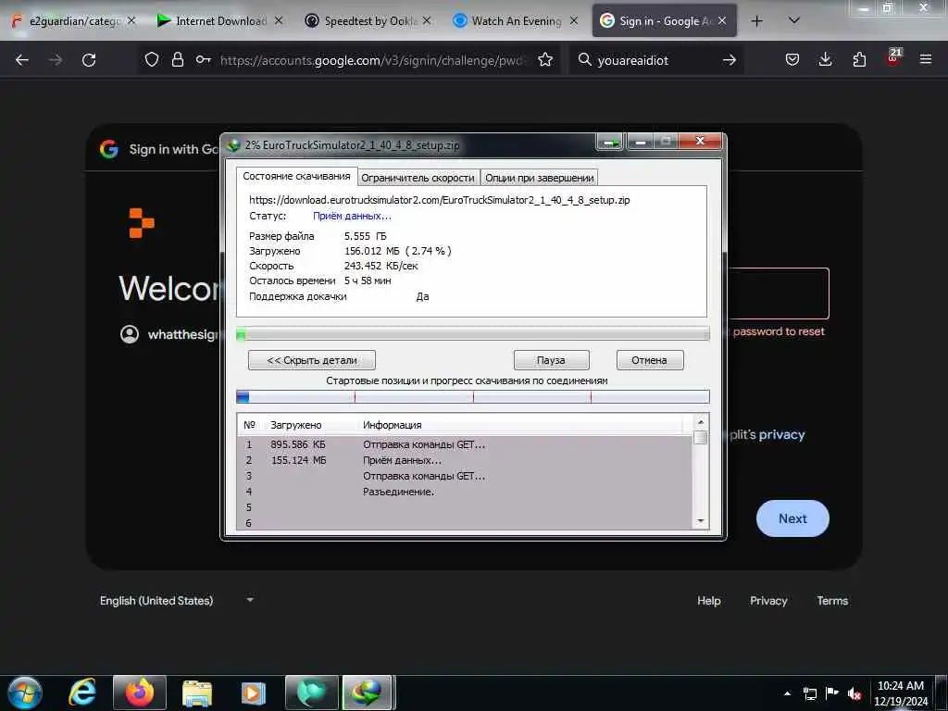Show hidden tray icons arrow

pyautogui.click(x=787, y=693)
